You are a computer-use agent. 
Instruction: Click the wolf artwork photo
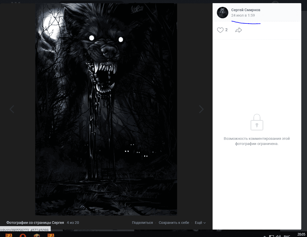pyautogui.click(x=106, y=109)
